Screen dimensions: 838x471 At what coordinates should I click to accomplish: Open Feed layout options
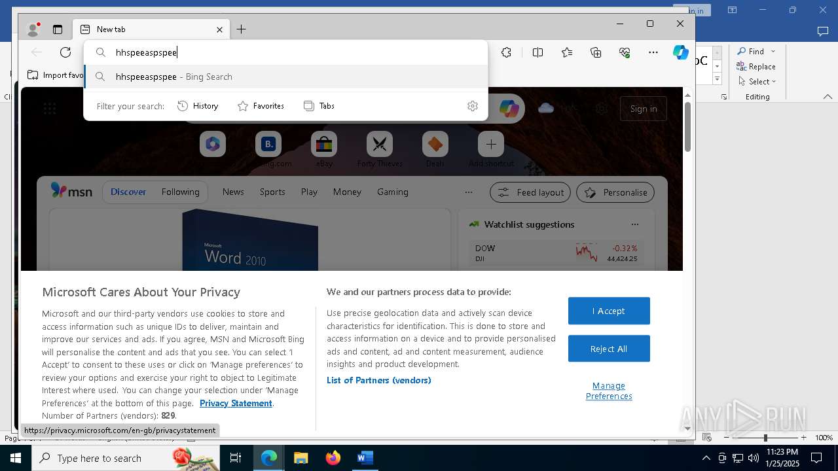(530, 192)
